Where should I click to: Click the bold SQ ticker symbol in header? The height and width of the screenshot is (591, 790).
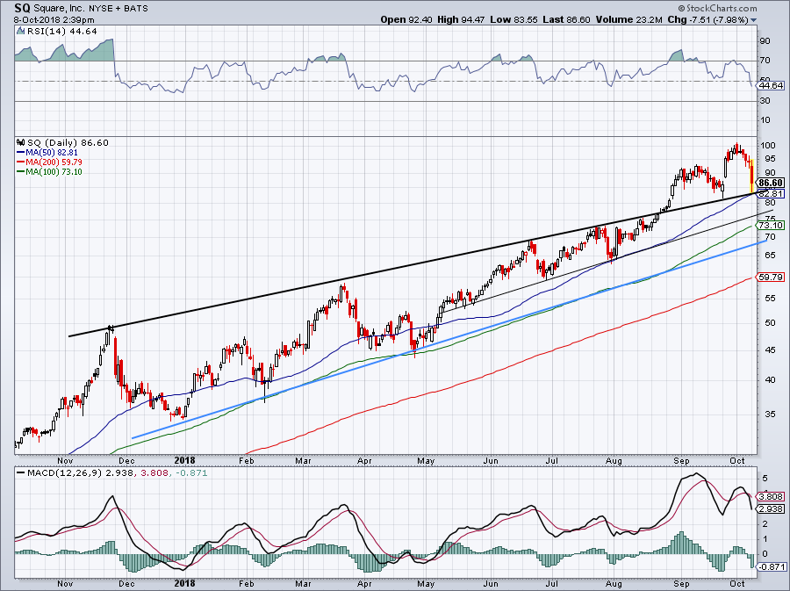[21, 8]
